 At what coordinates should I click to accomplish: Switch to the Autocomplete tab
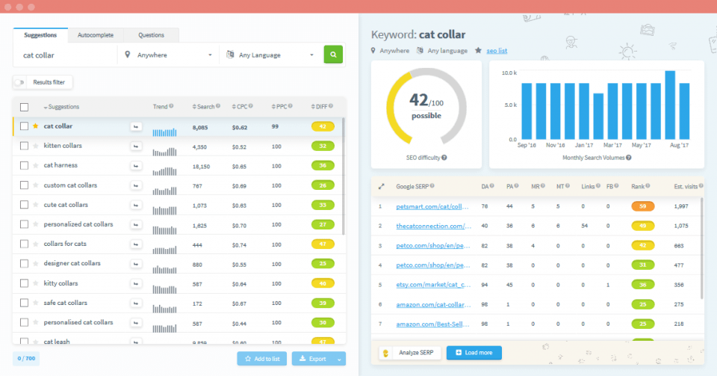(x=96, y=35)
